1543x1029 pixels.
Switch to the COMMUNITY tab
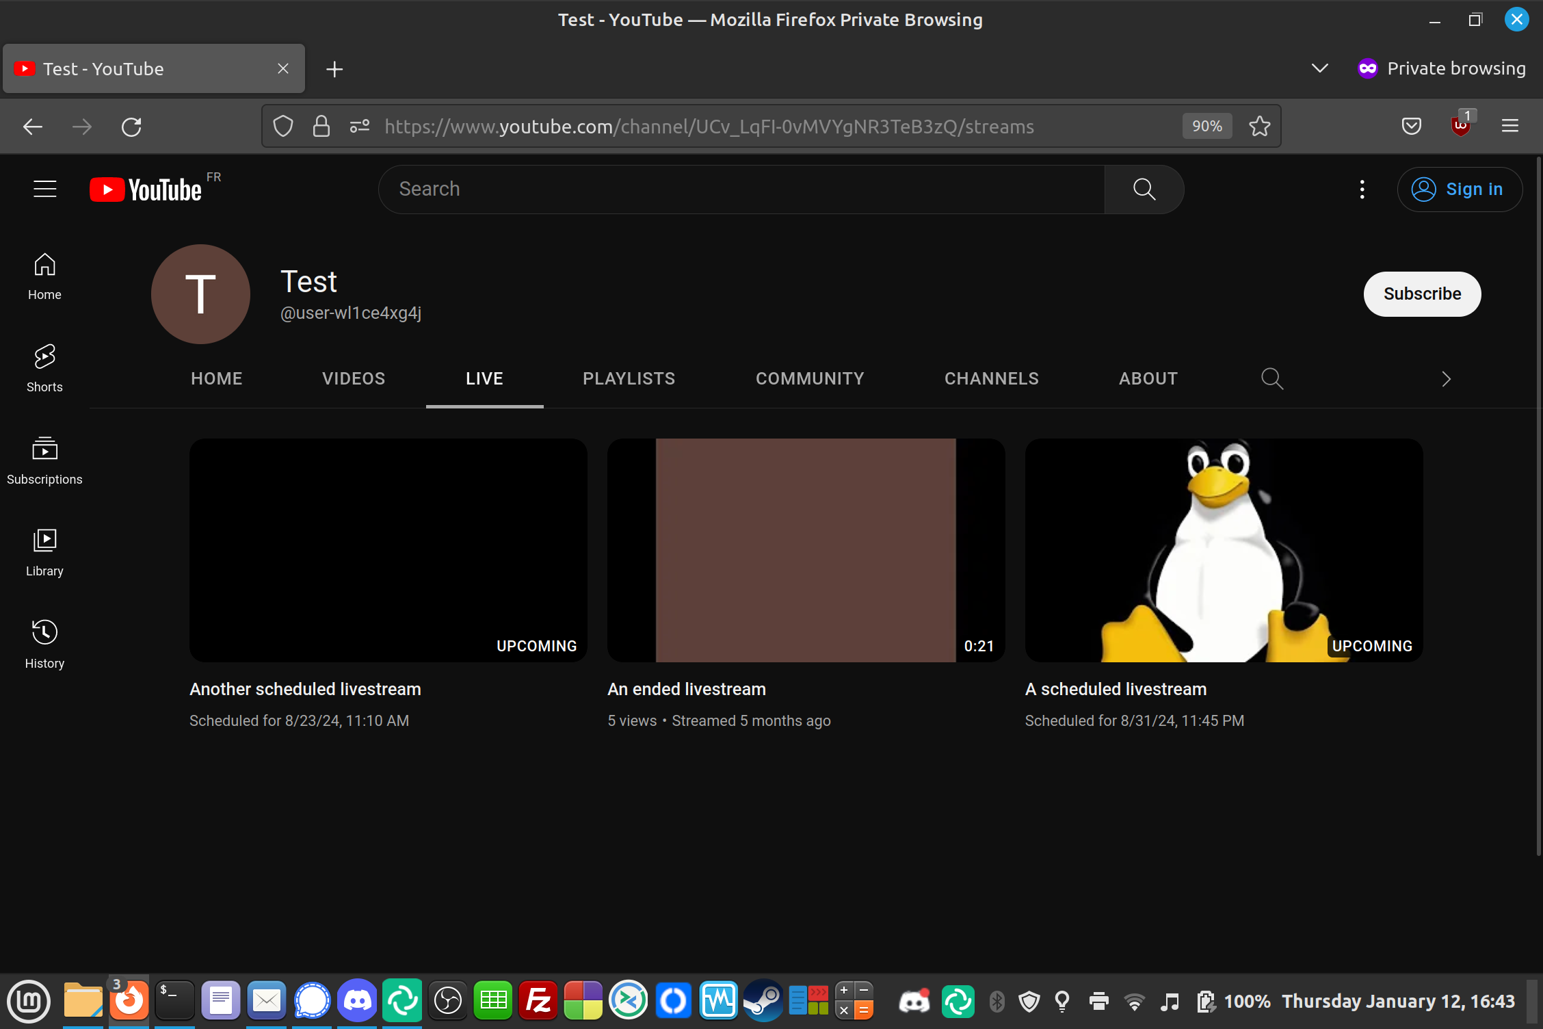click(x=810, y=378)
